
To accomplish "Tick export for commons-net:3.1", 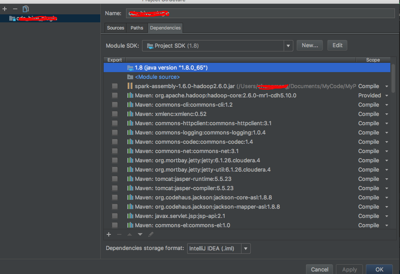I will (x=115, y=151).
